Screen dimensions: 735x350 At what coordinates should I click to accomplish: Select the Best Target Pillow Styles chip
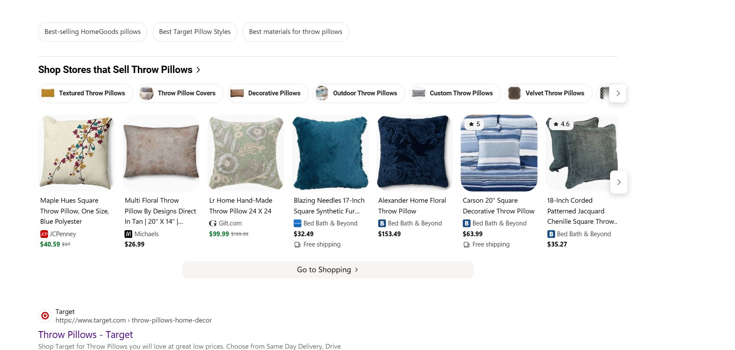194,32
